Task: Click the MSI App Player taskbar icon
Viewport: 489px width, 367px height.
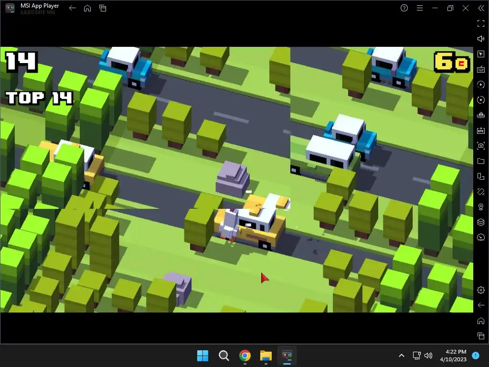Action: [287, 356]
